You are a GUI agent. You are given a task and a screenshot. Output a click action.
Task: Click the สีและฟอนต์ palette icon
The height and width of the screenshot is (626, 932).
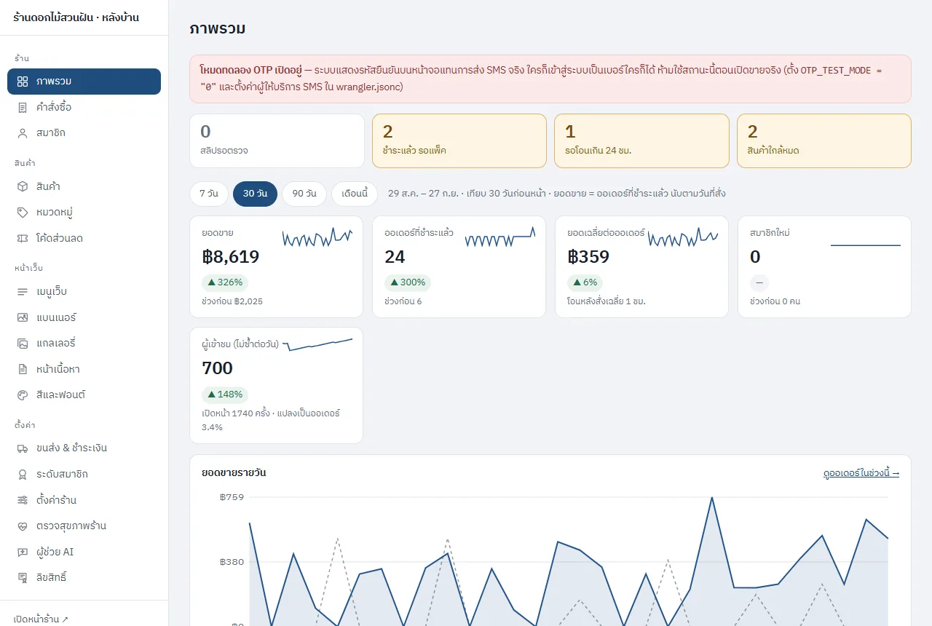point(23,395)
